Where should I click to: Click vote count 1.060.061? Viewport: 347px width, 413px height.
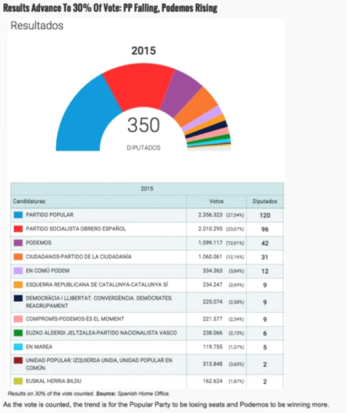(210, 257)
